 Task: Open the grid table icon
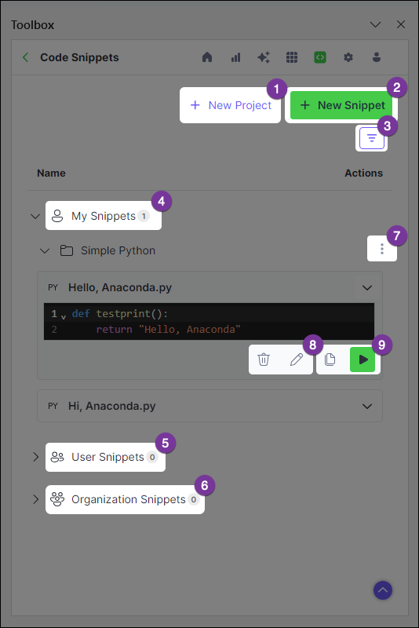pos(292,57)
